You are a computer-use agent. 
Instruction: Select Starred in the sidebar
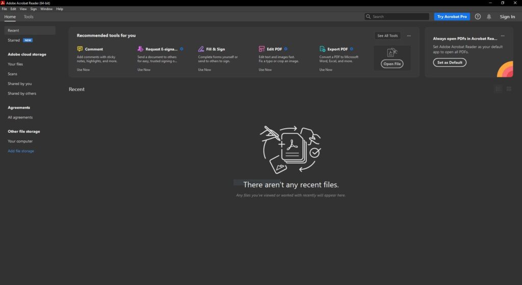(14, 40)
